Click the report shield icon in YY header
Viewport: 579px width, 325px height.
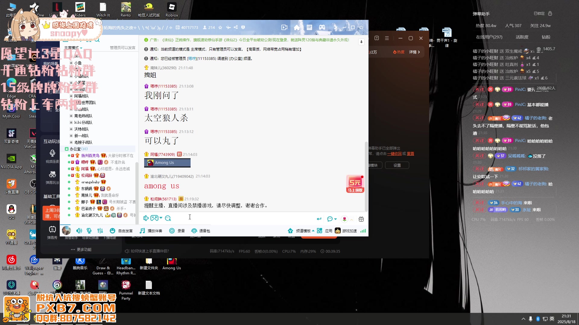point(243,27)
